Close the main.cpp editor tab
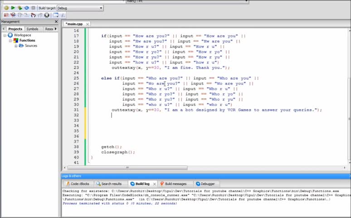 pos(88,24)
